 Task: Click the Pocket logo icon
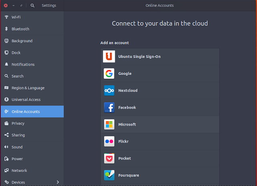(x=109, y=158)
